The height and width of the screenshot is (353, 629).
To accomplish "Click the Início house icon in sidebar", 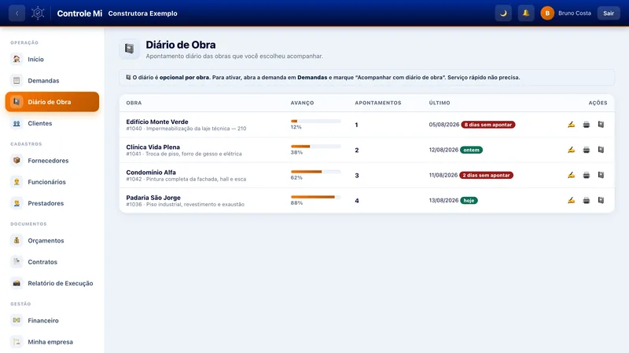I will click(17, 59).
